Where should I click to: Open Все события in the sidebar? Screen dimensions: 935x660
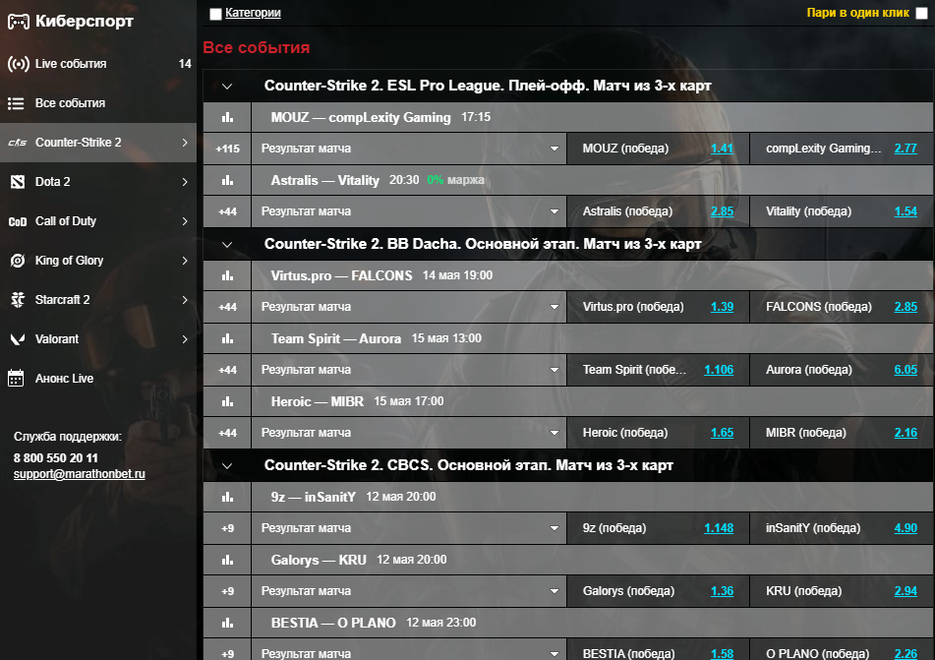coord(98,103)
